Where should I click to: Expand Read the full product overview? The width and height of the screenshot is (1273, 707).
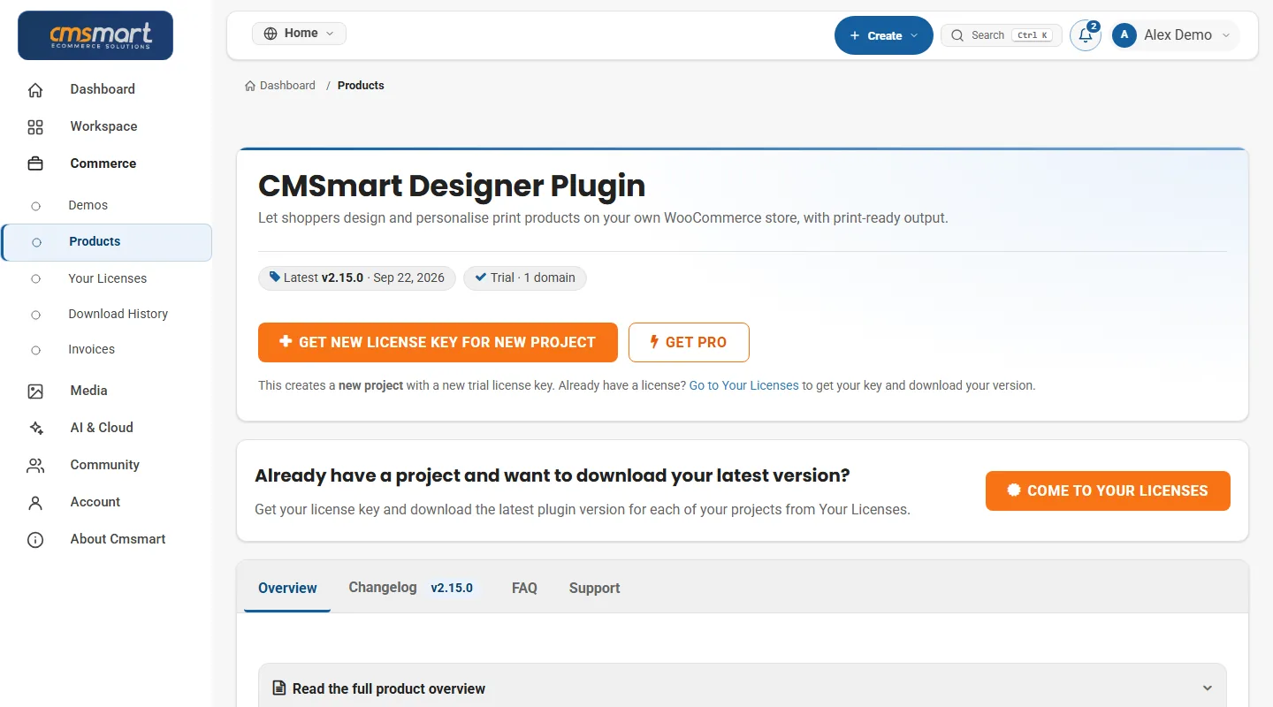743,688
